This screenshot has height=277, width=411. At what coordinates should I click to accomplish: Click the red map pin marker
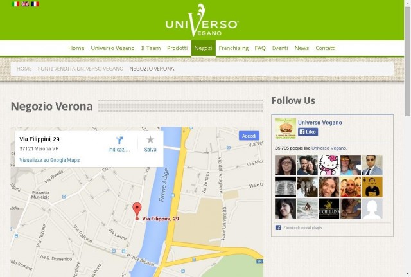click(137, 211)
